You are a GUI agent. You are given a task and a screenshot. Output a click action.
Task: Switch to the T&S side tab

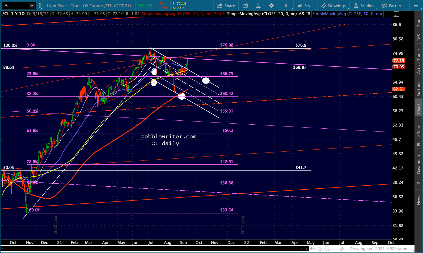419,38
